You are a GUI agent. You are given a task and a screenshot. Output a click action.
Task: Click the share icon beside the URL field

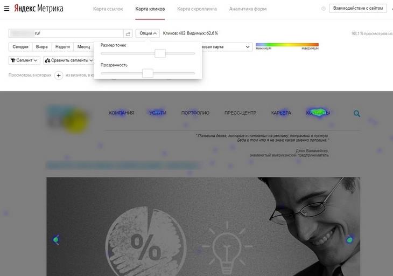[x=128, y=33]
